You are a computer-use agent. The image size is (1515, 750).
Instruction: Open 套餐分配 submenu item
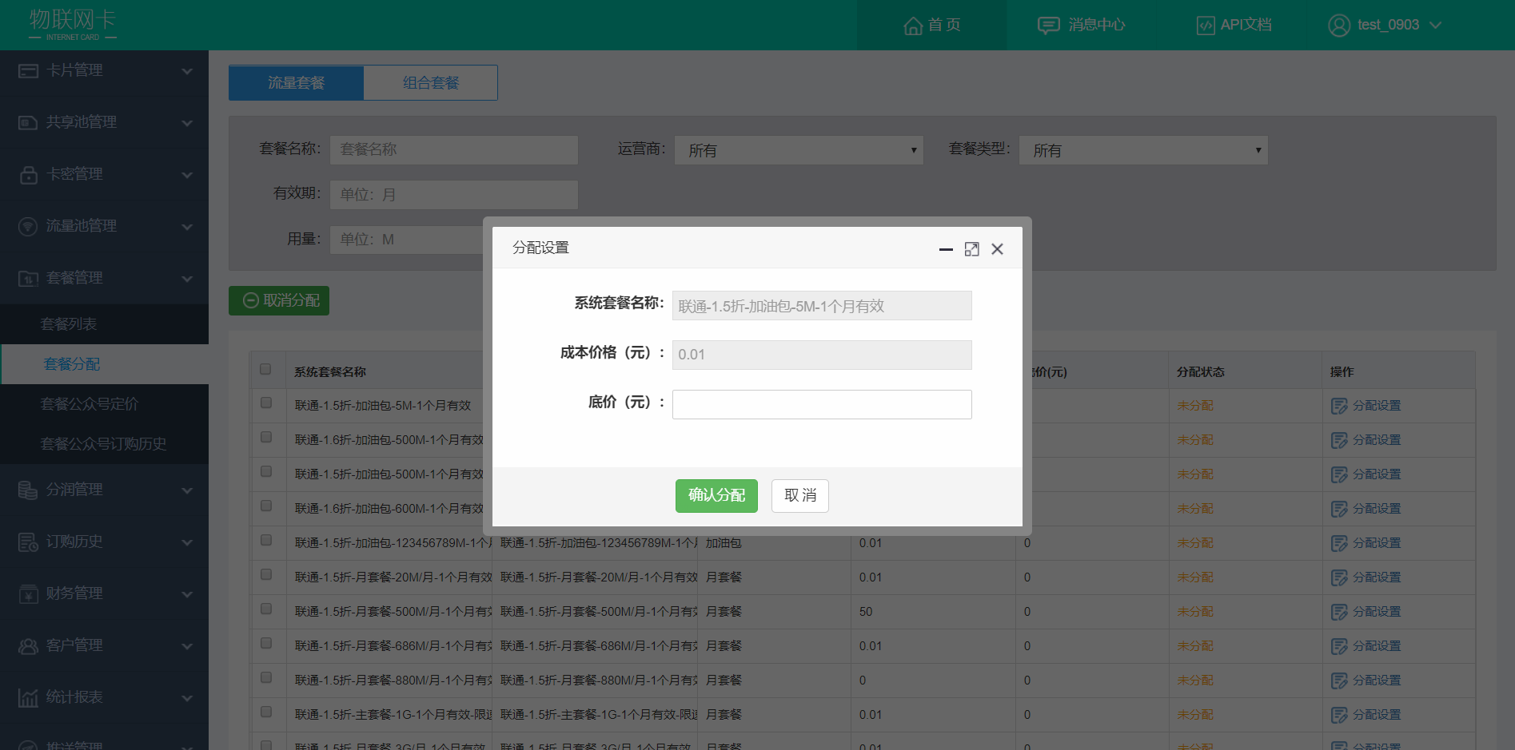(x=104, y=364)
